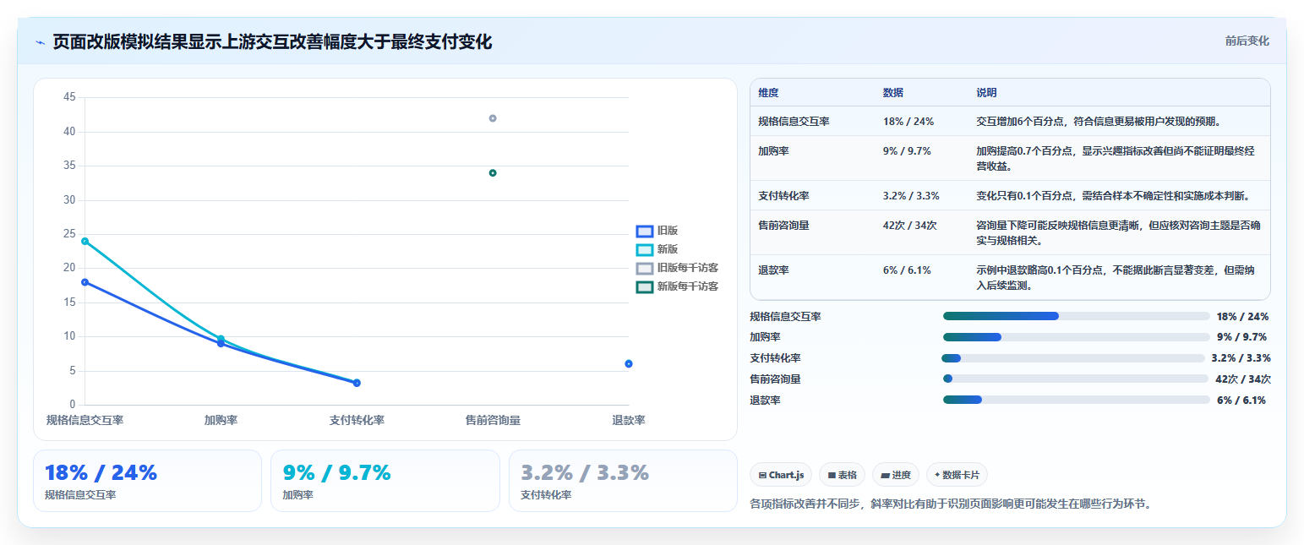
Task: Click the 6% / 6.1% progress value
Action: pyautogui.click(x=1241, y=401)
